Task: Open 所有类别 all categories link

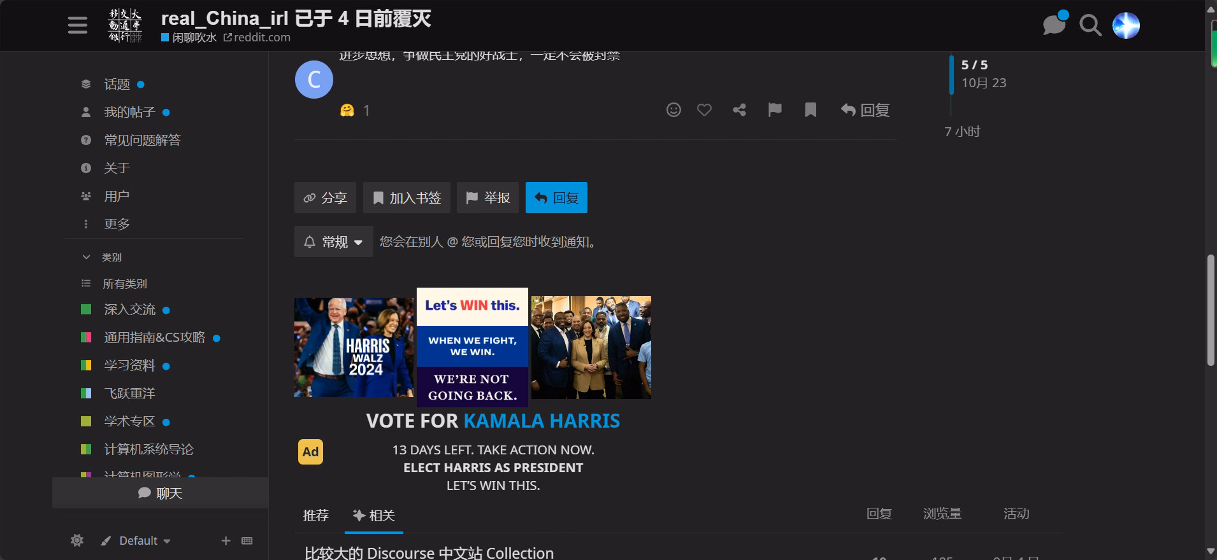Action: (125, 284)
